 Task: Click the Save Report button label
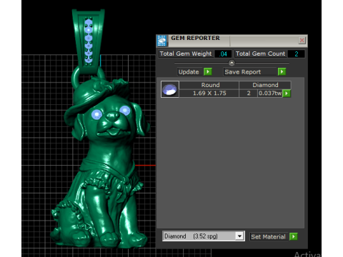pos(243,72)
